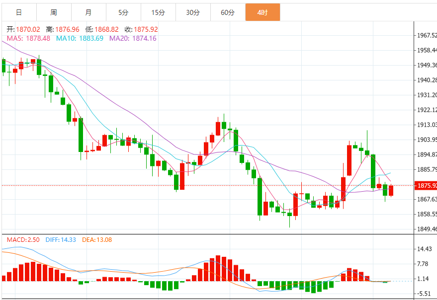Switch to the 日 (daily) chart tab

[18, 12]
